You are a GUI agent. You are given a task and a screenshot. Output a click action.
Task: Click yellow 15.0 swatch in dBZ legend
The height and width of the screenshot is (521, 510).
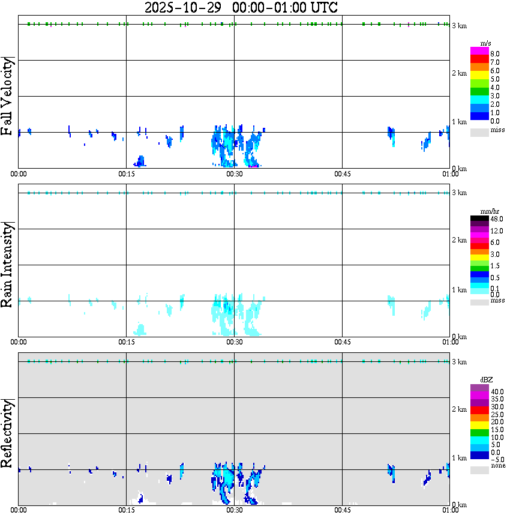point(479,425)
